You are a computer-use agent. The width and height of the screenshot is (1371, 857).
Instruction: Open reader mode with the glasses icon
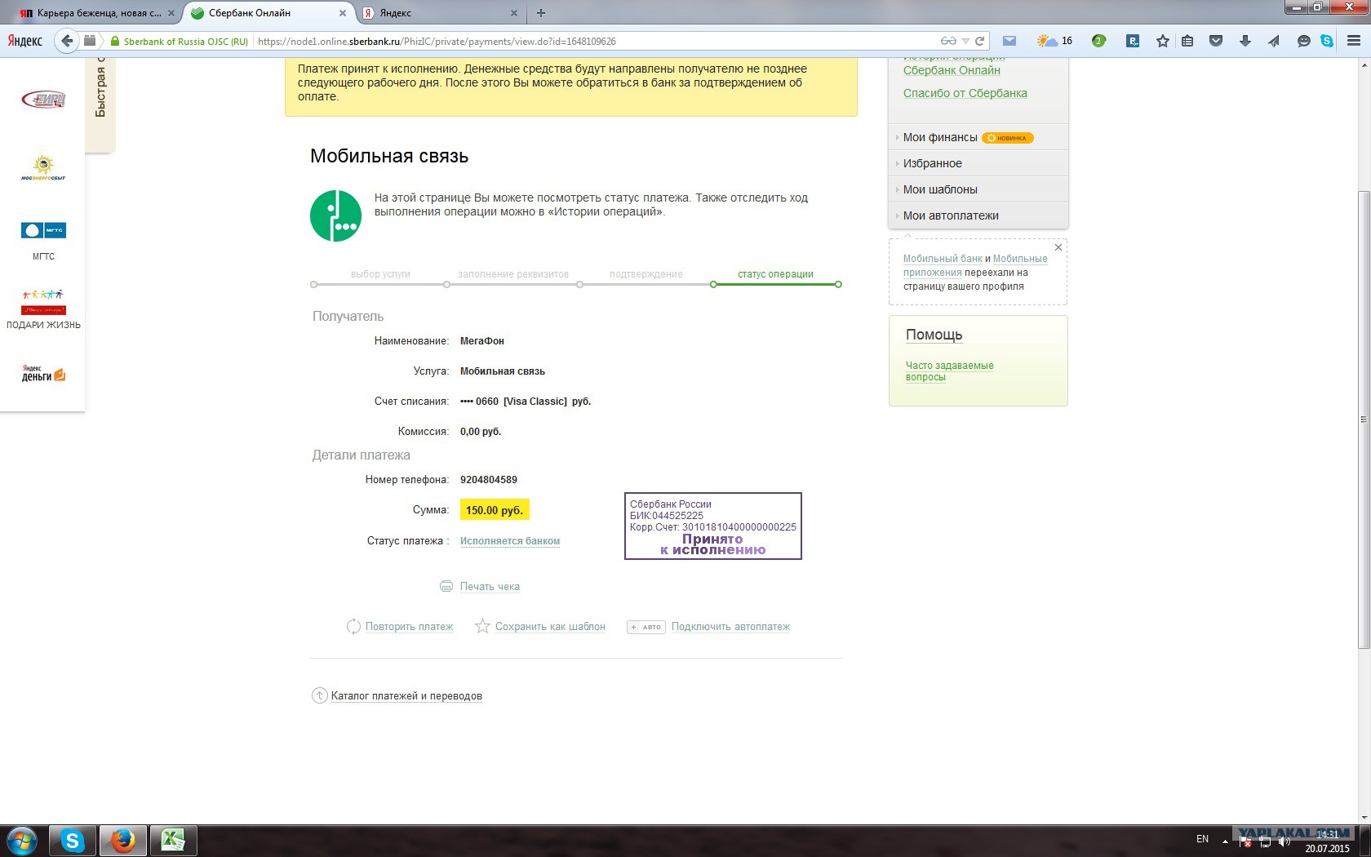948,41
